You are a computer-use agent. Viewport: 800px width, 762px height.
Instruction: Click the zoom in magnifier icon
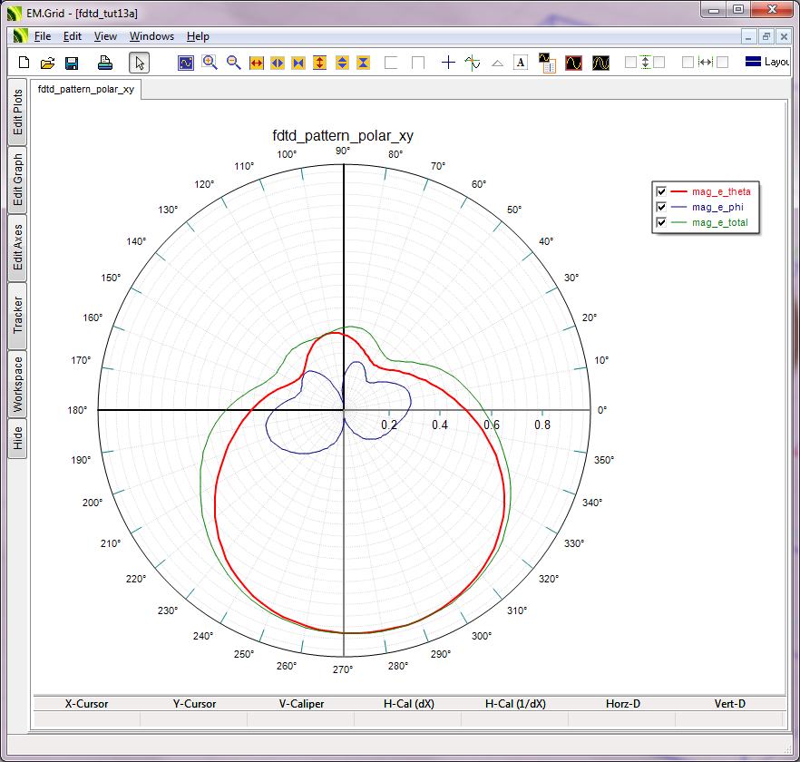[210, 63]
